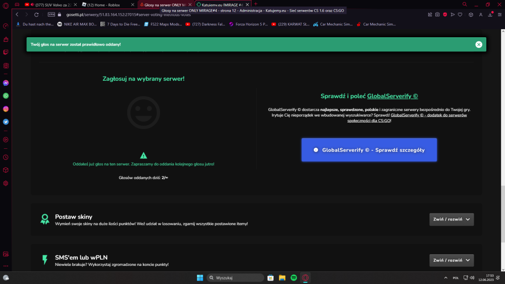
Task: Click the Postaw skiny heading
Action: (73, 217)
